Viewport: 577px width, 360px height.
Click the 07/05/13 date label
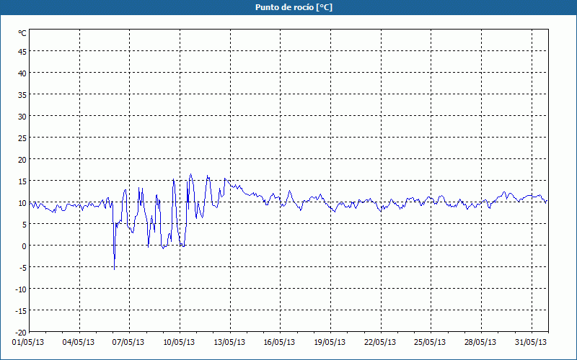pyautogui.click(x=130, y=342)
